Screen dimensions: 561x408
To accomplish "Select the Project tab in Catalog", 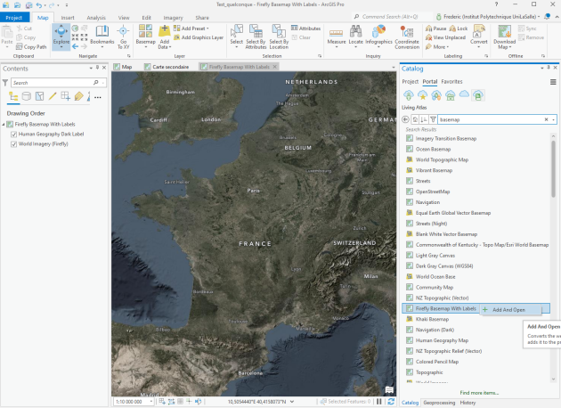I will (x=410, y=82).
